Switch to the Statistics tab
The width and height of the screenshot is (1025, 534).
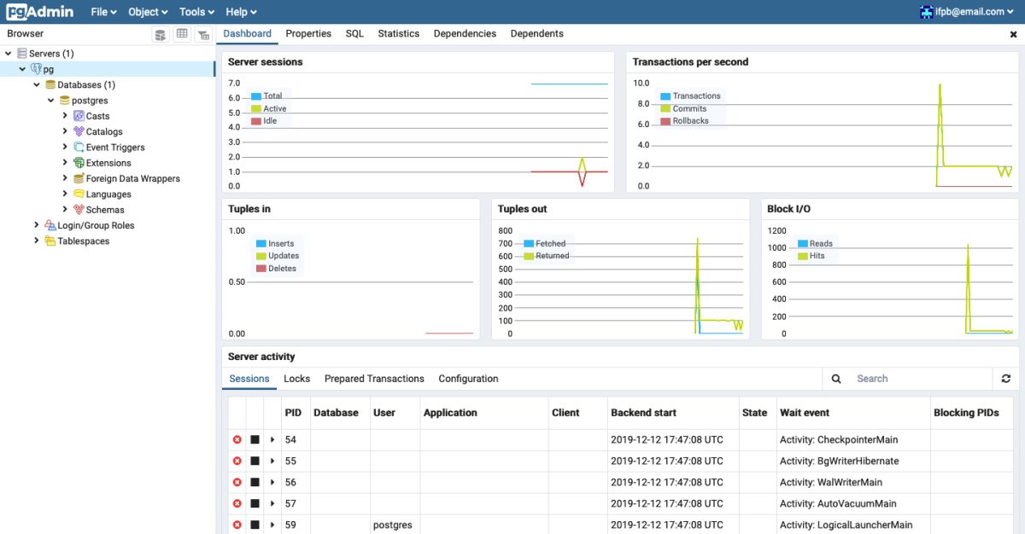(x=398, y=34)
